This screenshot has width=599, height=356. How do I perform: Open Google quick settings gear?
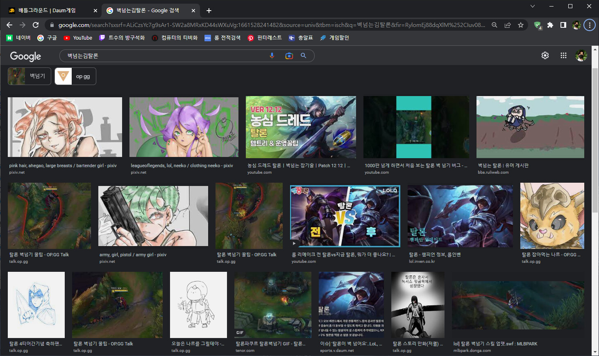coord(545,56)
